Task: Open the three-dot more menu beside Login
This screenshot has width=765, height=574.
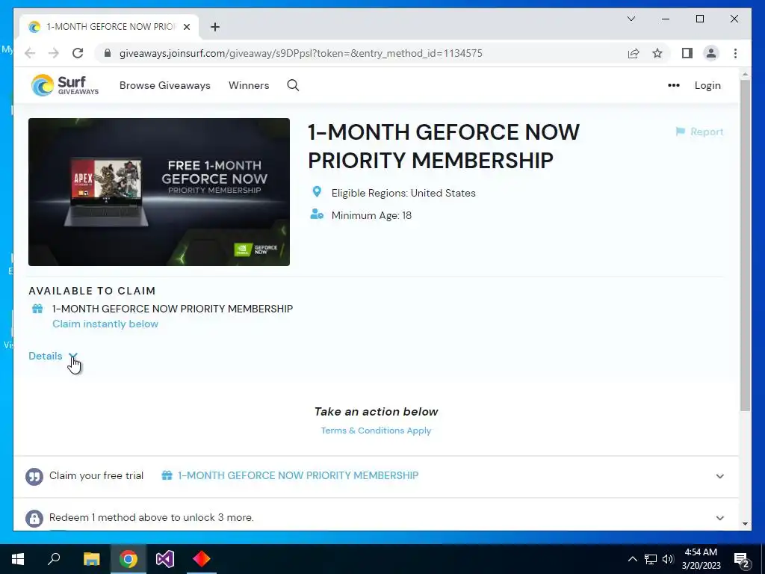Action: [x=674, y=85]
